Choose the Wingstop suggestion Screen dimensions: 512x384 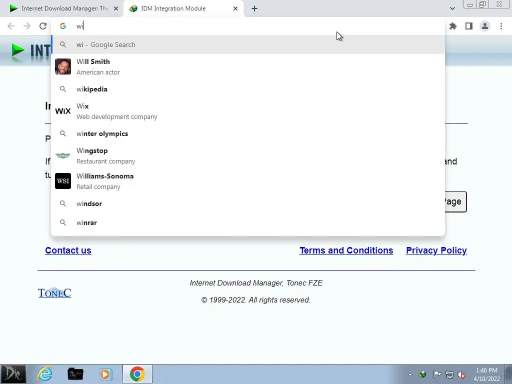click(x=248, y=156)
